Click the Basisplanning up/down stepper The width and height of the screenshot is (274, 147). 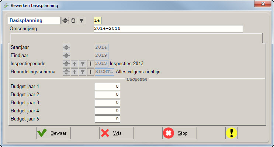pos(65,21)
